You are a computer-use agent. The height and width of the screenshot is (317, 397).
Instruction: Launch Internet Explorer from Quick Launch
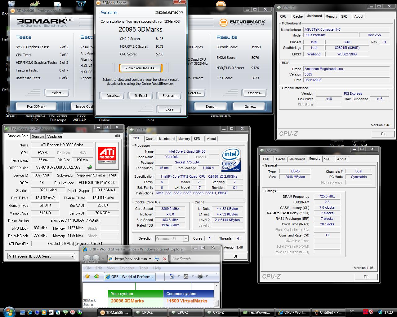(30, 312)
